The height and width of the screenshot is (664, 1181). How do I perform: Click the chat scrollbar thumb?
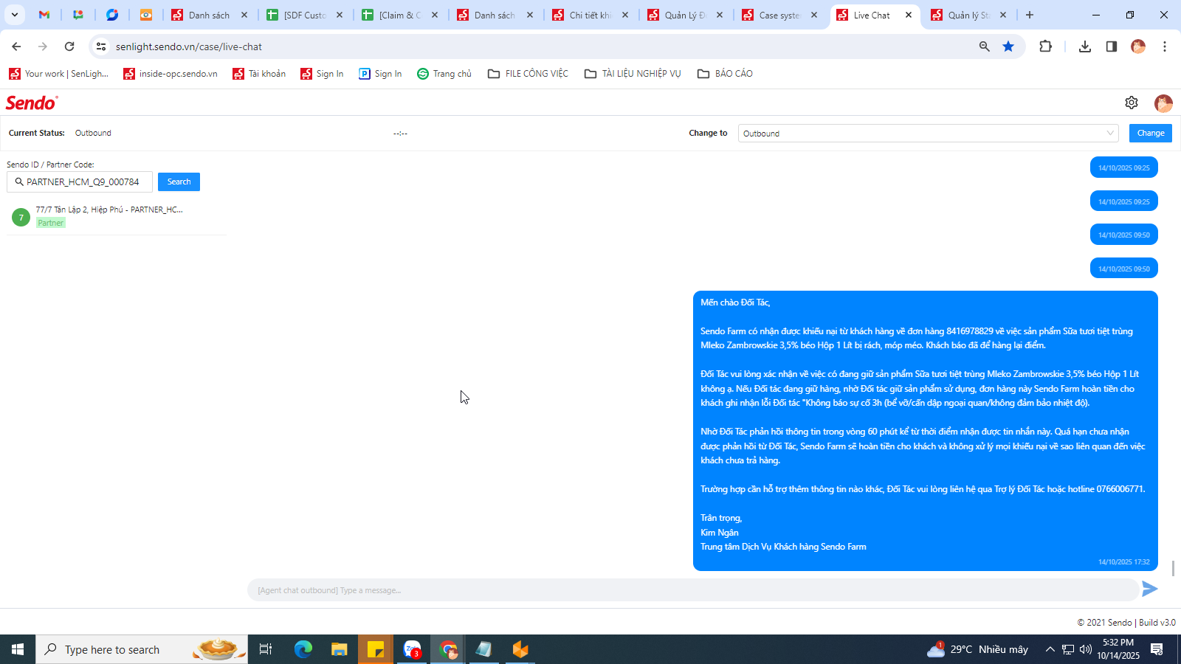pos(1173,568)
